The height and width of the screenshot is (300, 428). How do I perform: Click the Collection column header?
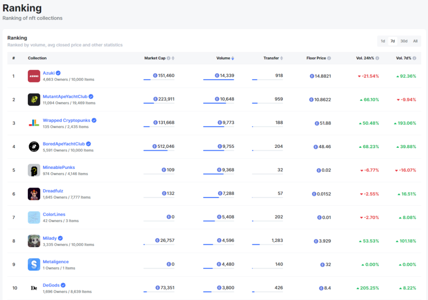[x=37, y=58]
